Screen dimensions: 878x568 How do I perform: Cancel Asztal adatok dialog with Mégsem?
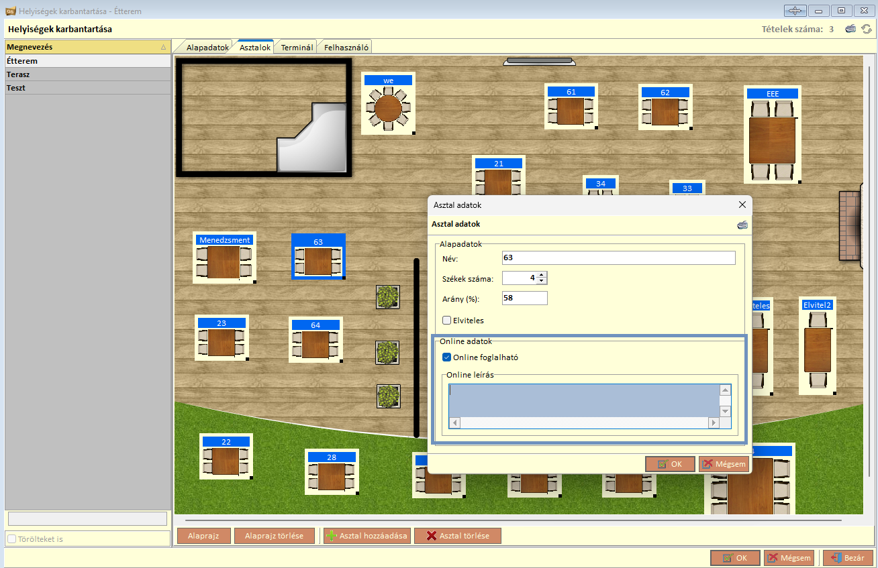[x=724, y=464]
